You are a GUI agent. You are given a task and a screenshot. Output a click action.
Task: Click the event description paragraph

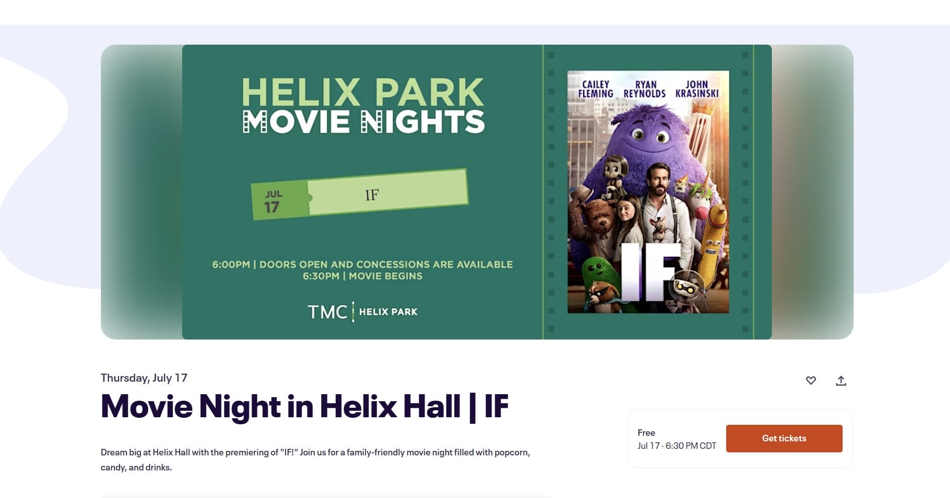(x=315, y=459)
